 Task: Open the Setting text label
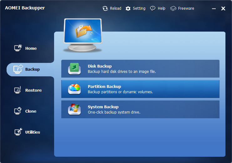click(x=139, y=8)
